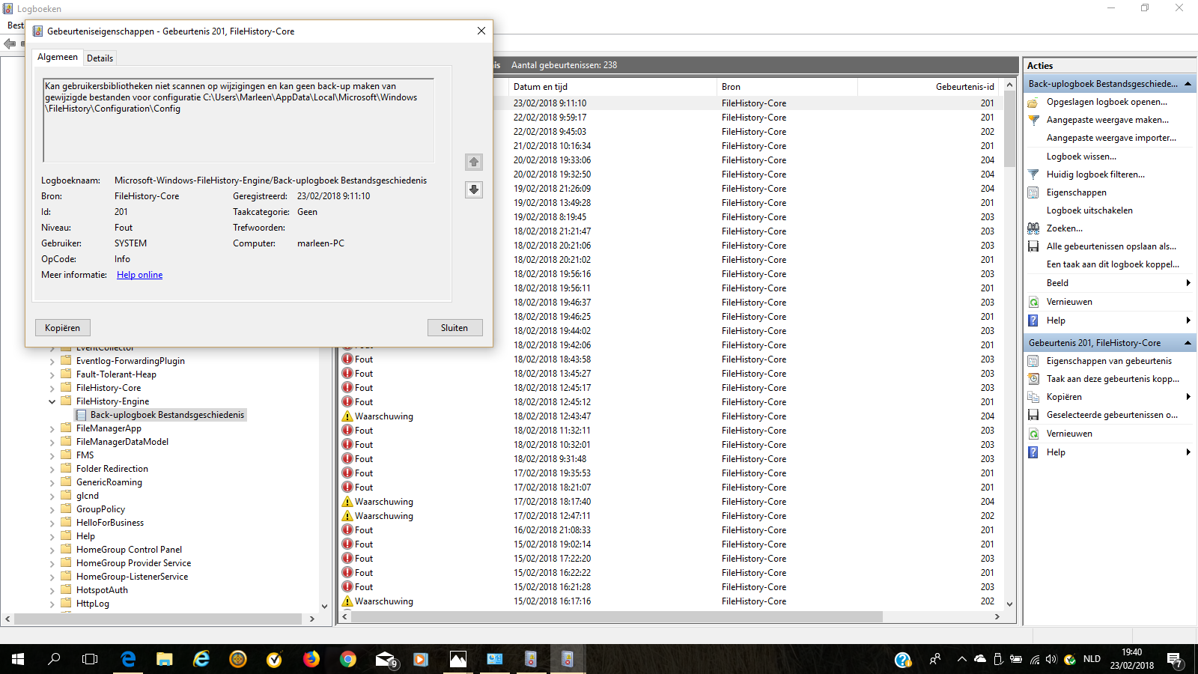The height and width of the screenshot is (674, 1198).
Task: Click the event message text box in the dialog
Action: click(239, 120)
